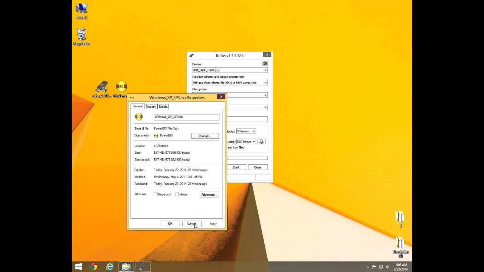This screenshot has width=484, height=272.
Task: Click the Rufus title bar USB icon
Action: (x=191, y=56)
